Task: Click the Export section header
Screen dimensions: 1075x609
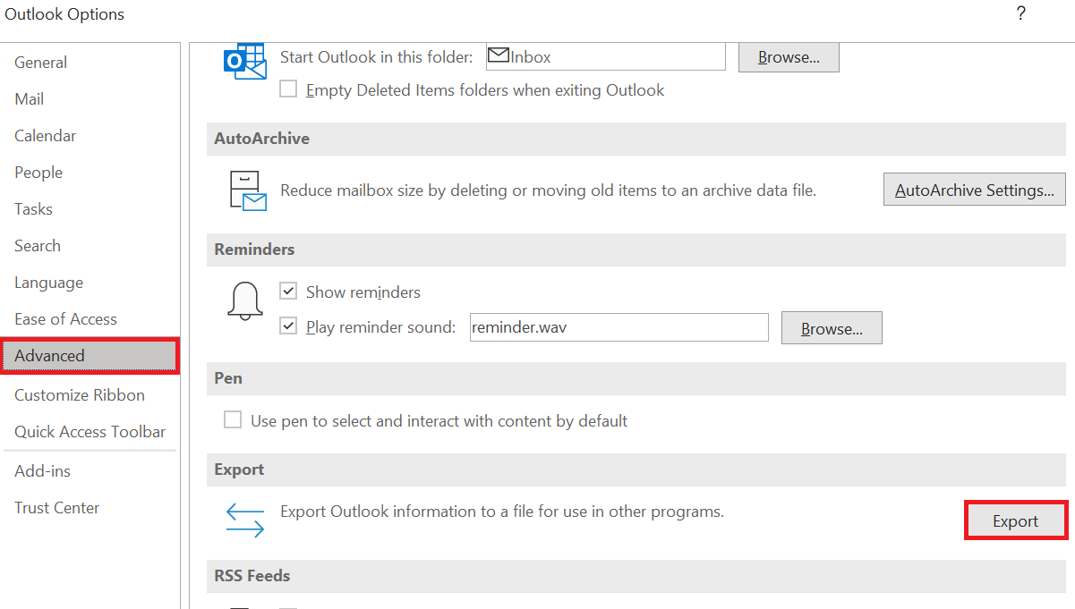Action: [636, 469]
